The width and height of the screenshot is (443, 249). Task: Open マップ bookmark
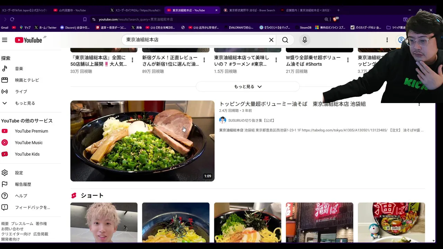click(25, 27)
